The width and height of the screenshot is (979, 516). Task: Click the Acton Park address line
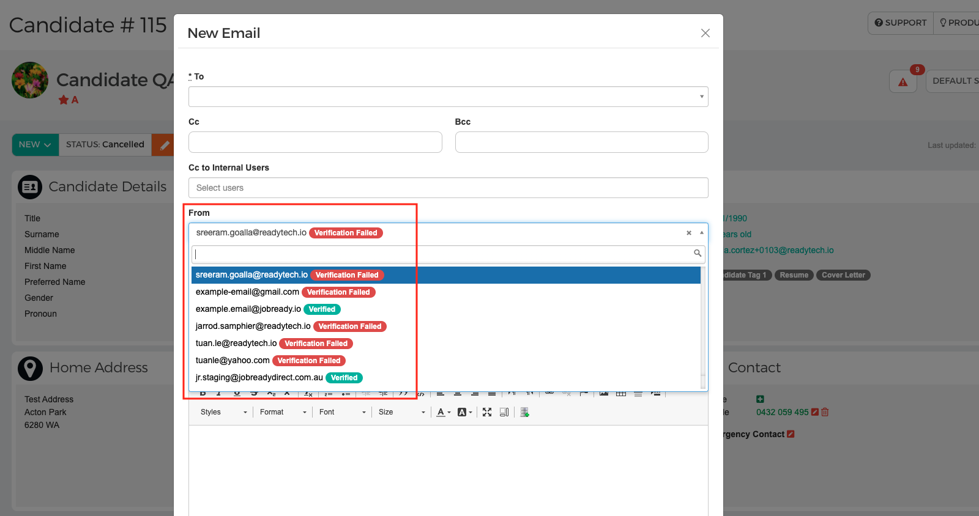pos(45,412)
